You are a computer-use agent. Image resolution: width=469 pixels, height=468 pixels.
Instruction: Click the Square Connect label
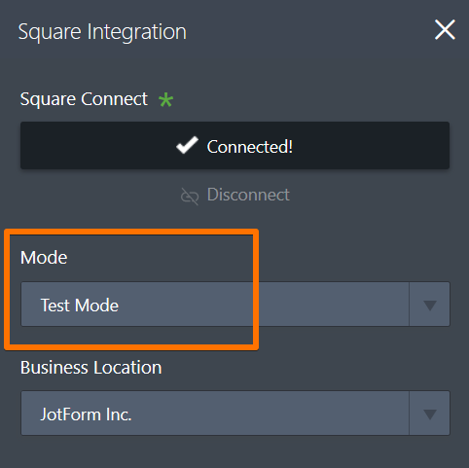[84, 99]
